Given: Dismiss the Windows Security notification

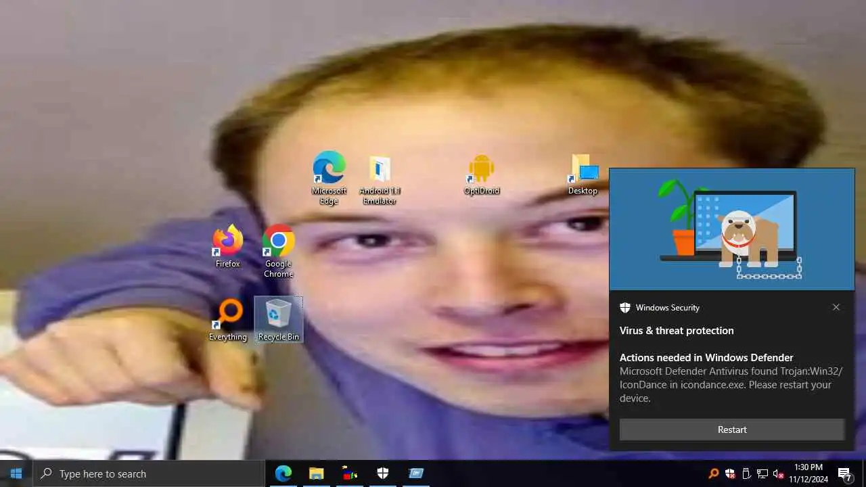Looking at the screenshot, I should [836, 307].
